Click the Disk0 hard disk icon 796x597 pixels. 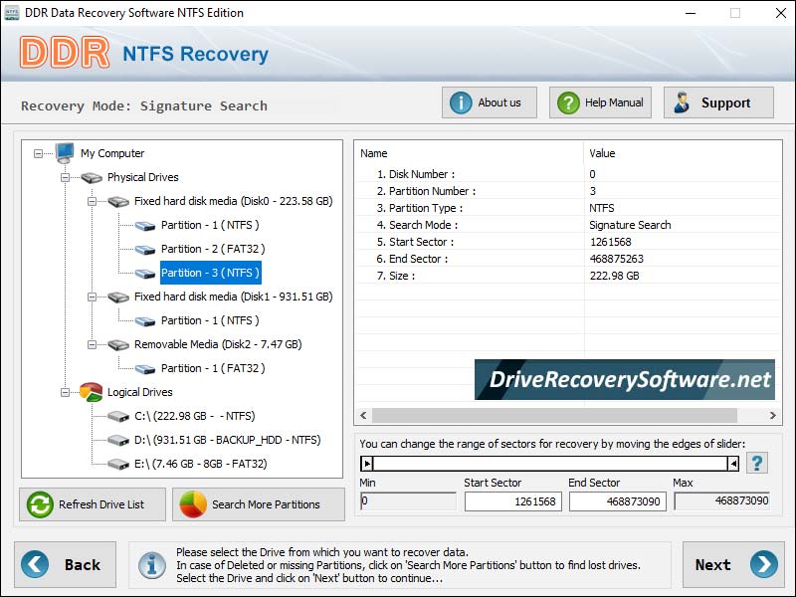tap(118, 202)
